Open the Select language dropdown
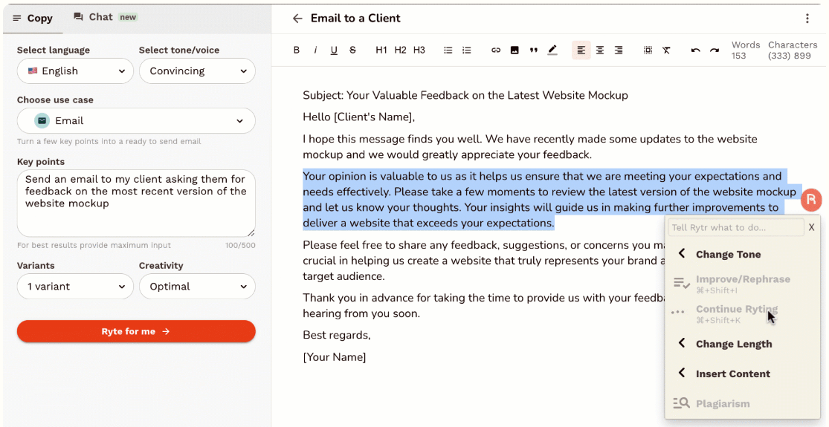The width and height of the screenshot is (829, 427). click(x=75, y=71)
